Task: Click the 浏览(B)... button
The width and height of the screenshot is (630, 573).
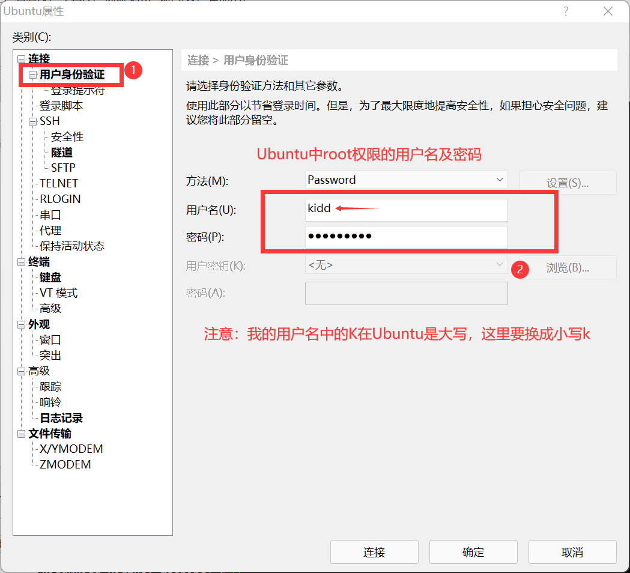Action: point(568,267)
